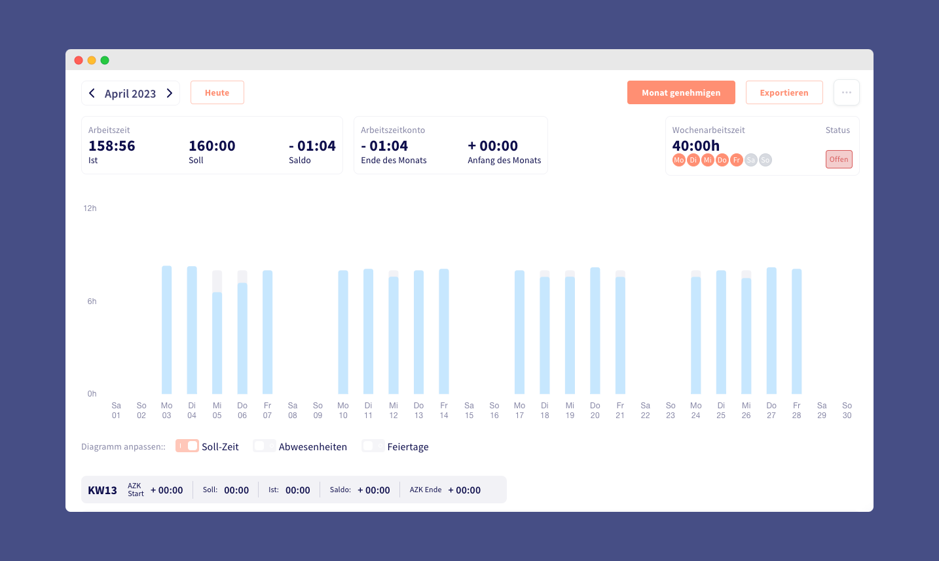This screenshot has height=561, width=939.
Task: Select the Mo weekday circle badge
Action: [x=679, y=160]
